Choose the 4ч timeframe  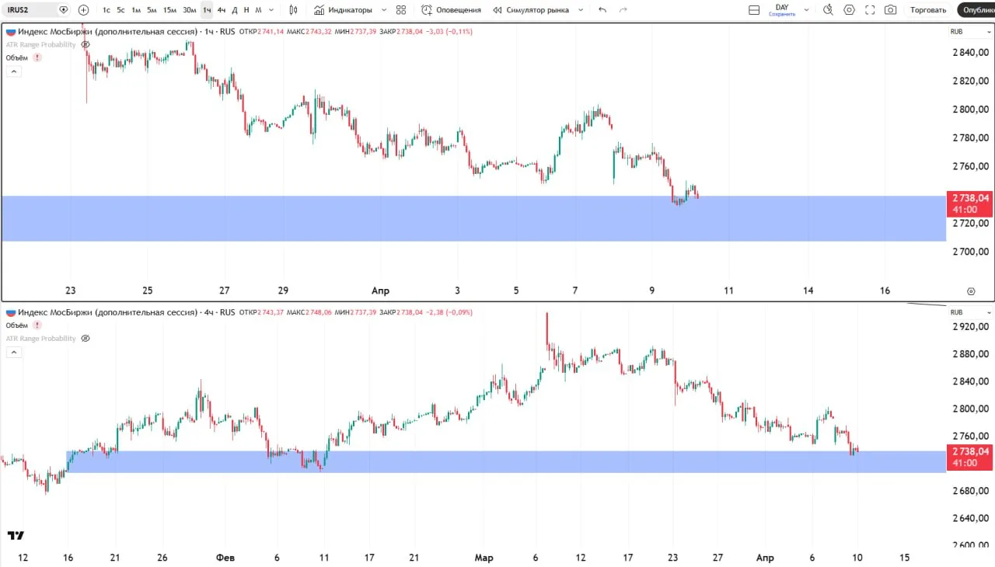222,10
